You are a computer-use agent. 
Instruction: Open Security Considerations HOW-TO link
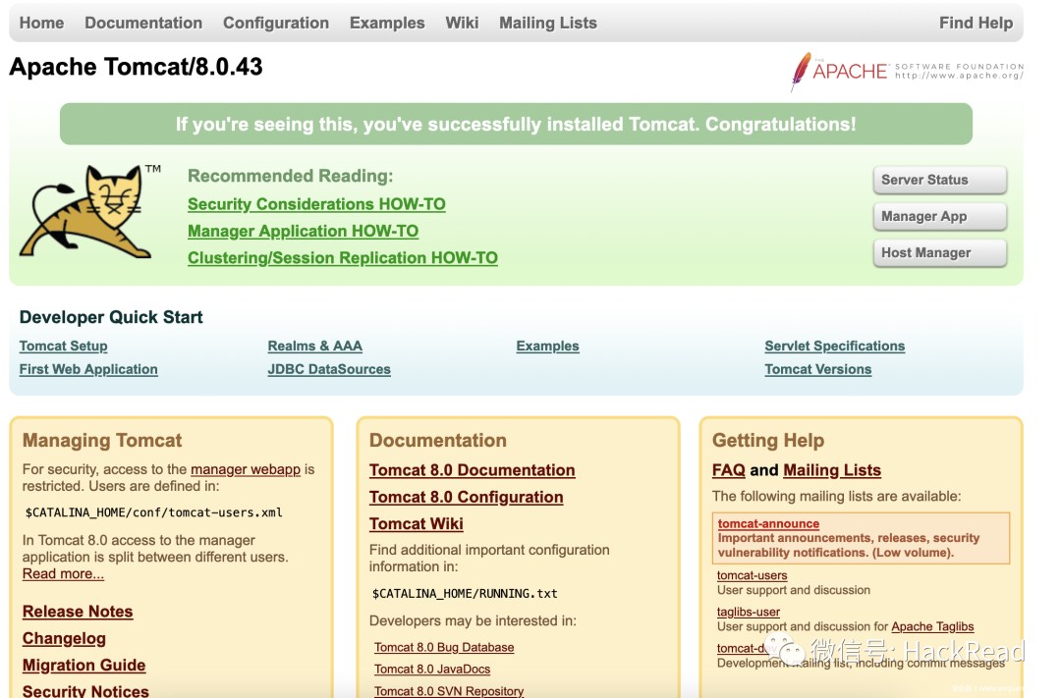point(316,204)
